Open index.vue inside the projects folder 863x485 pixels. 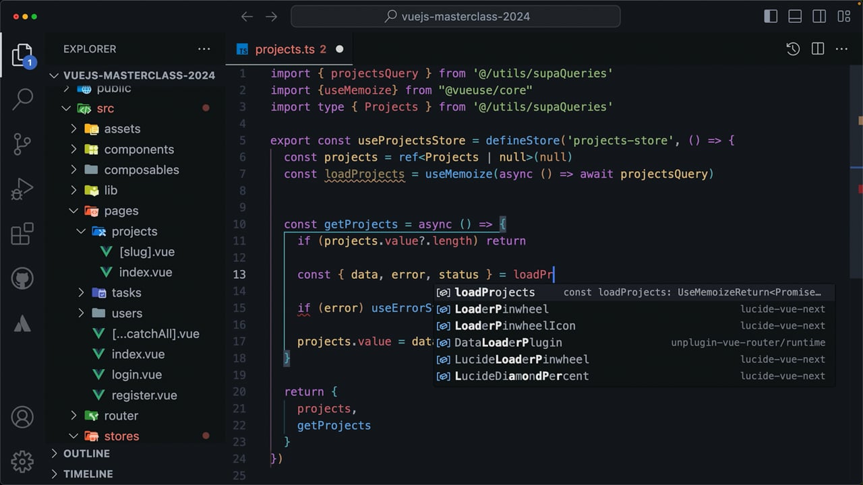135,272
